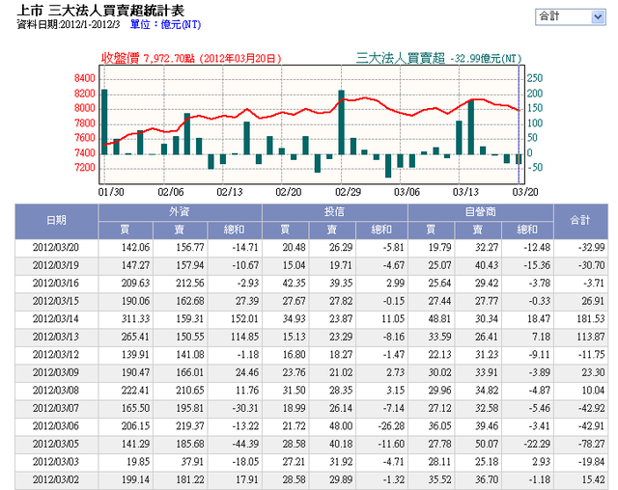Select the date cell 2012/03/20
618x490 pixels.
[56, 248]
